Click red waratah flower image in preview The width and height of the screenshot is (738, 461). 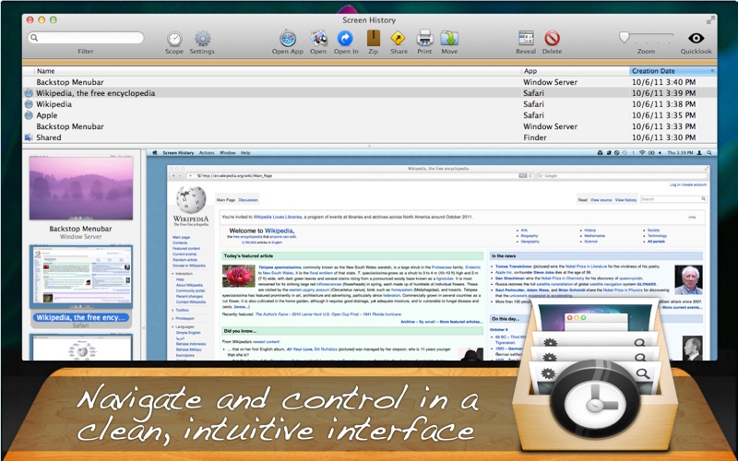pos(239,276)
